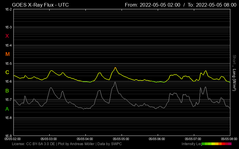
Task: Click the gray 'Short' axis label
Action: click(234, 59)
